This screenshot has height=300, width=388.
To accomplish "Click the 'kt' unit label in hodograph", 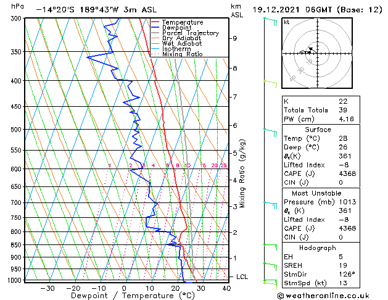I will [x=287, y=22].
